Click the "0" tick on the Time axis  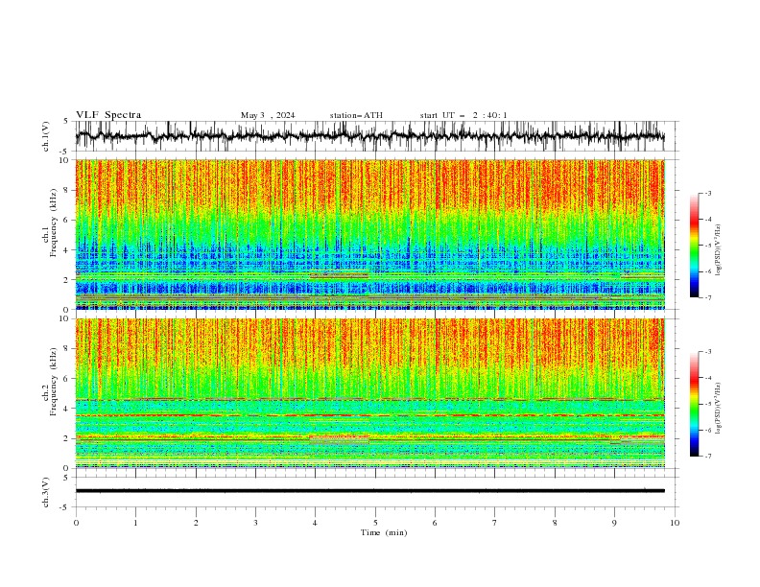[x=76, y=523]
